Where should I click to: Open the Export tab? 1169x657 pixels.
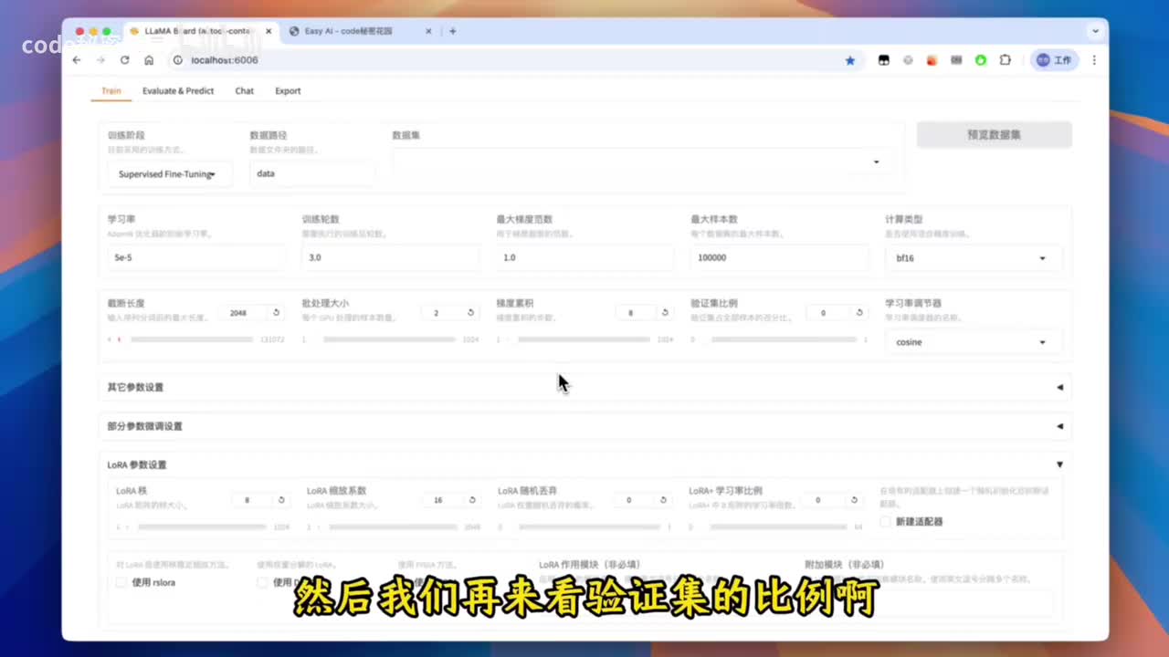[x=288, y=90]
